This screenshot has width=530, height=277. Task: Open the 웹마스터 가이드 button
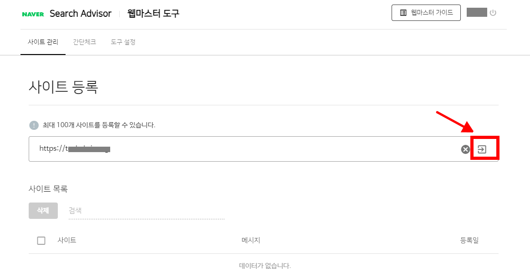[426, 13]
